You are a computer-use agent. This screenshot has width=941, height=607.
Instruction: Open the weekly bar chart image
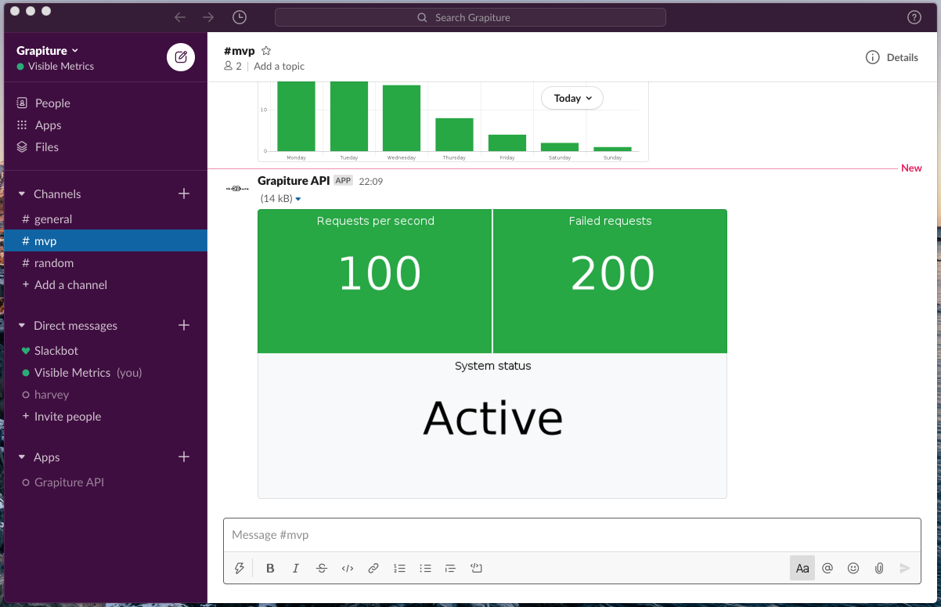click(453, 121)
